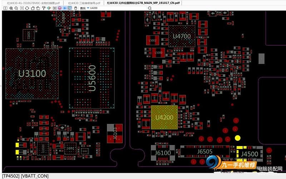Zoom out using the magnifier minus icon

pos(16,8)
